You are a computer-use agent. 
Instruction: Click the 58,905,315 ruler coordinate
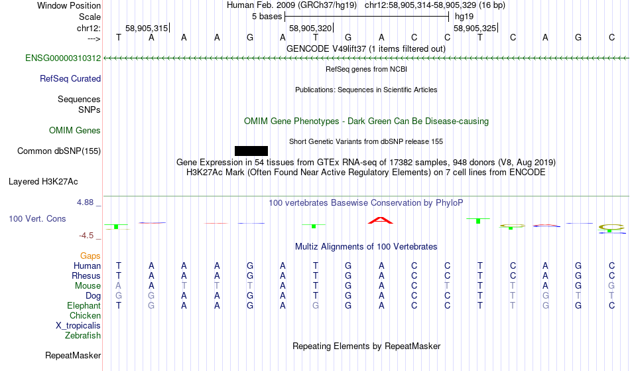pos(147,28)
